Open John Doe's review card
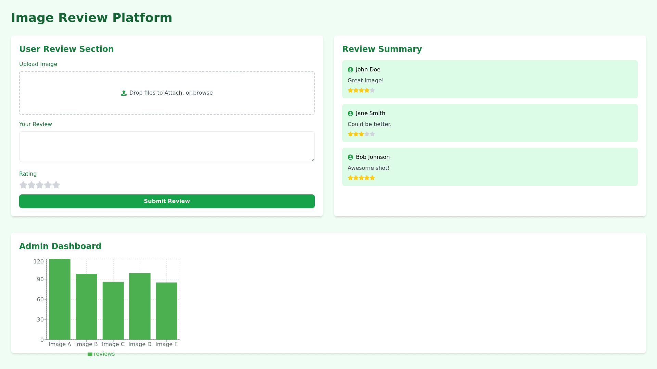Image resolution: width=657 pixels, height=369 pixels. [x=490, y=79]
